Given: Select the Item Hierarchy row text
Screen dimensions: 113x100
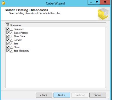Looking at the screenshot, I should [x=21, y=51].
